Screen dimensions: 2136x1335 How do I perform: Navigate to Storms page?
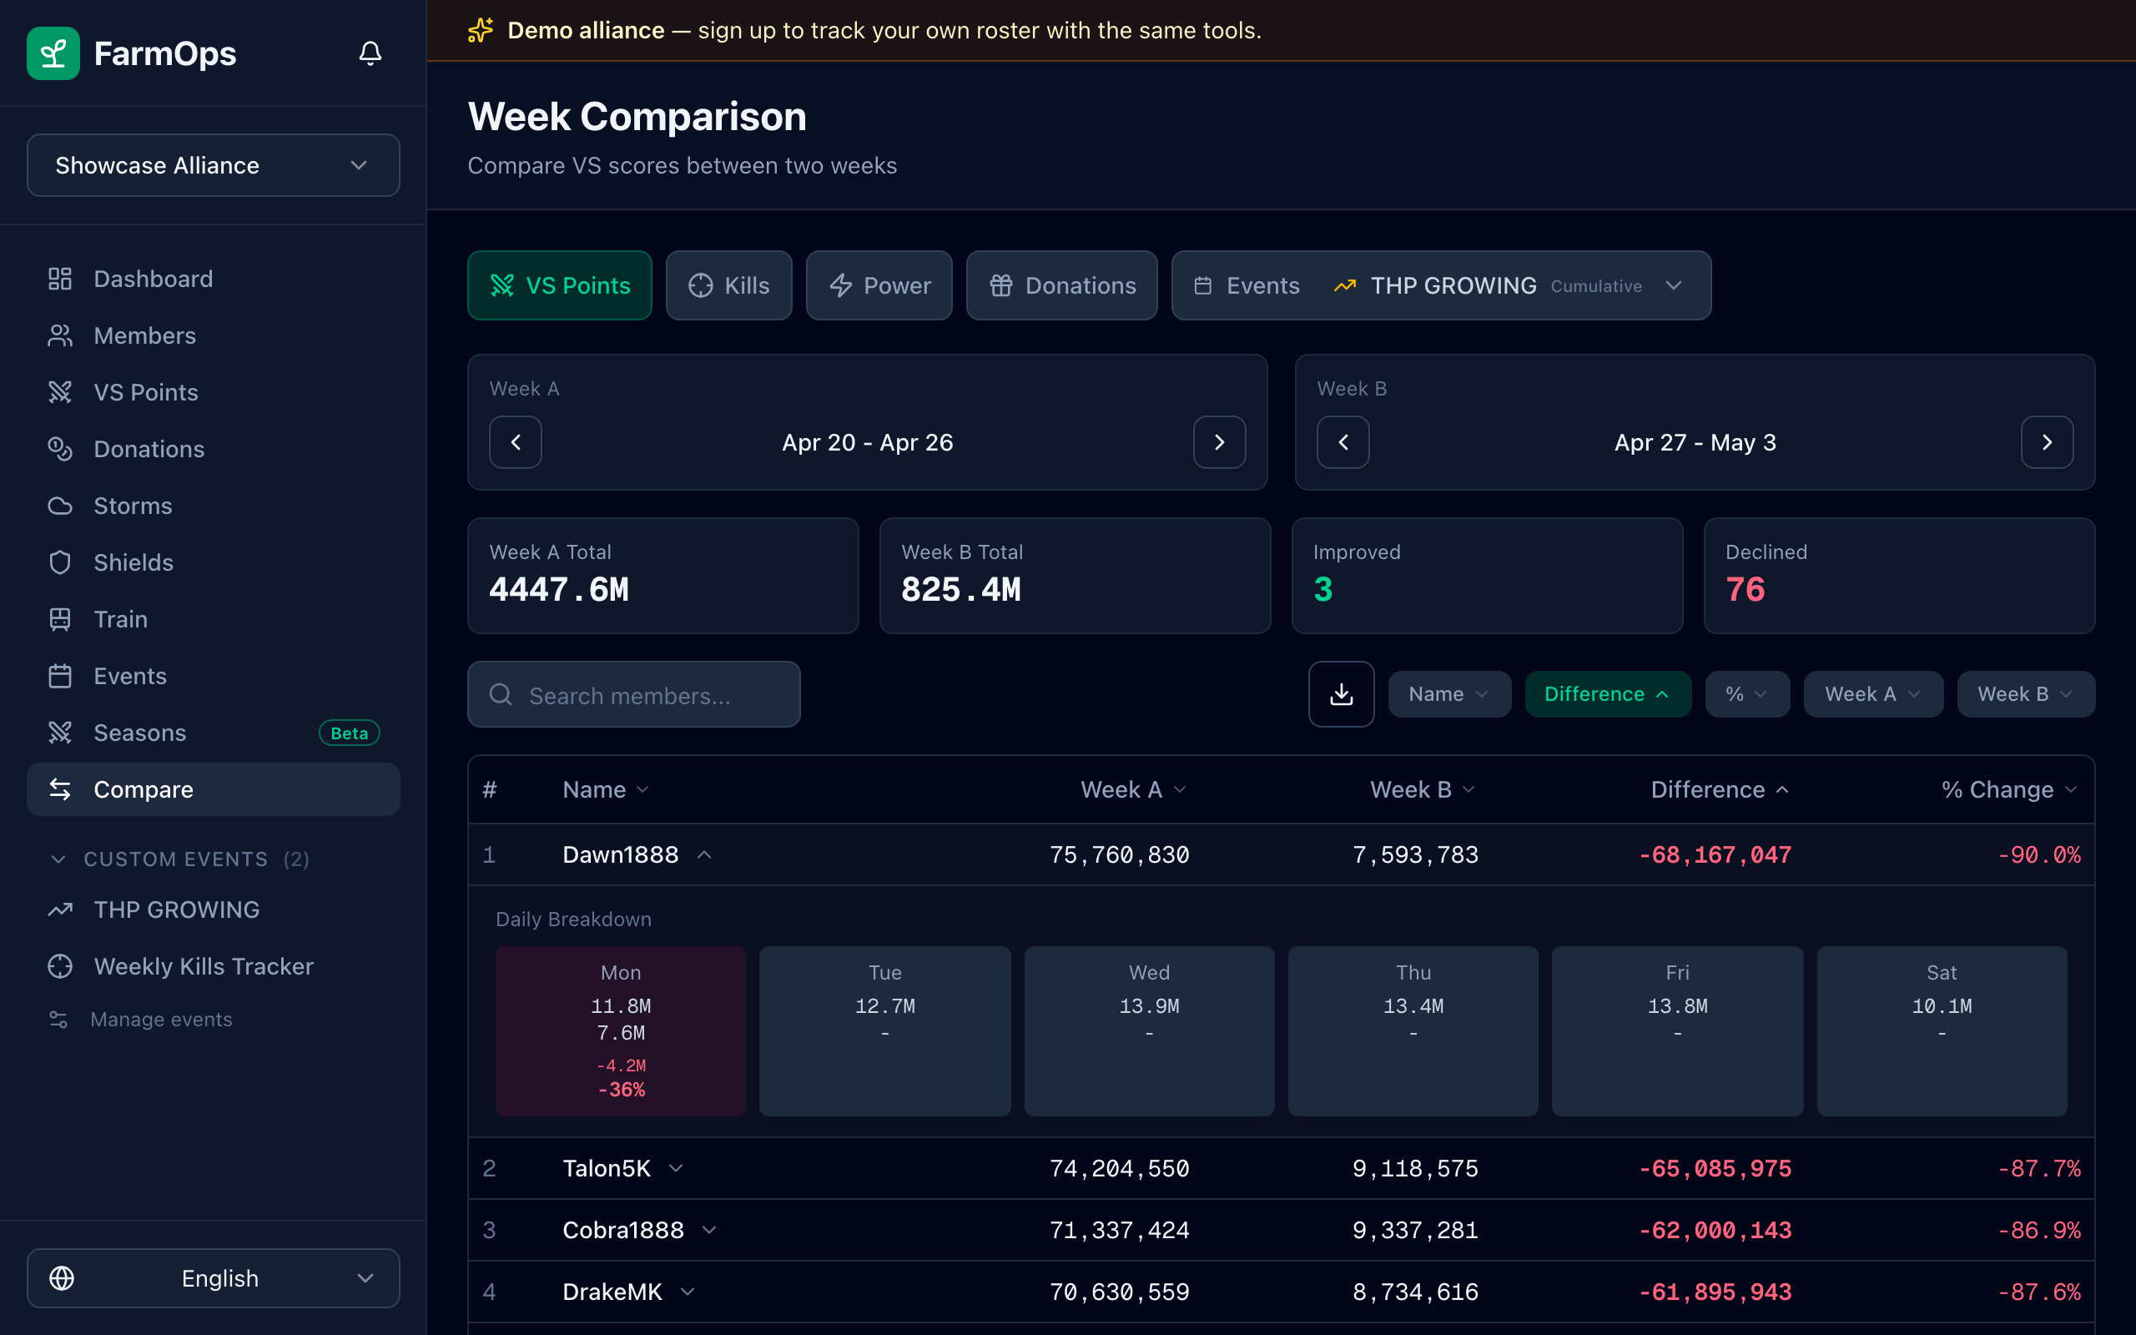[213, 506]
